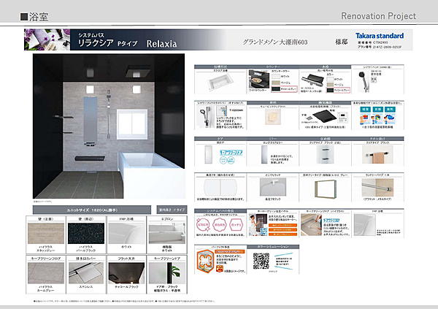Open the white FRP bathtub thumbnail
The width and height of the screenshot is (438, 309).
coord(126,233)
